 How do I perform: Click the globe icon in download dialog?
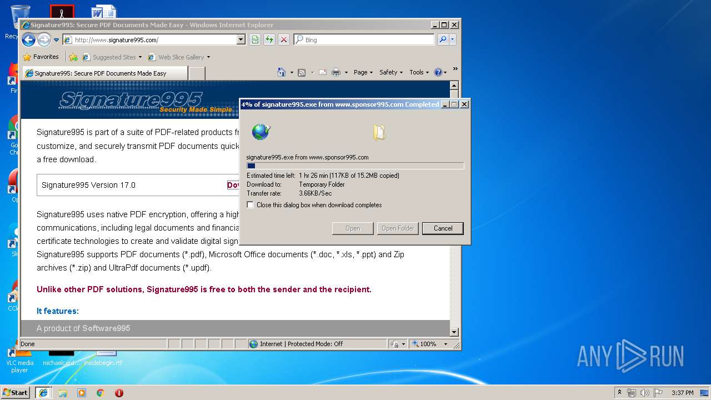261,132
